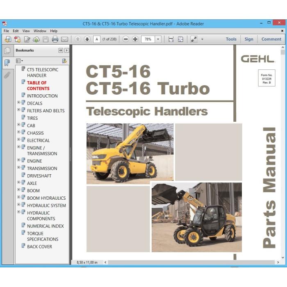Expand the BOOM HYDRAULICS bookmark
This screenshot has width=287, height=287.
pos(19,197)
